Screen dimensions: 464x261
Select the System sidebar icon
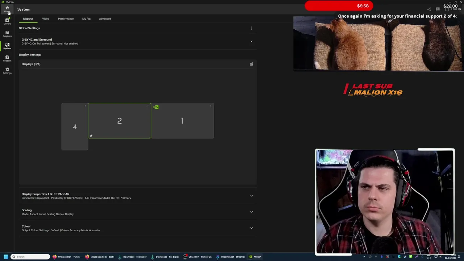point(7,46)
